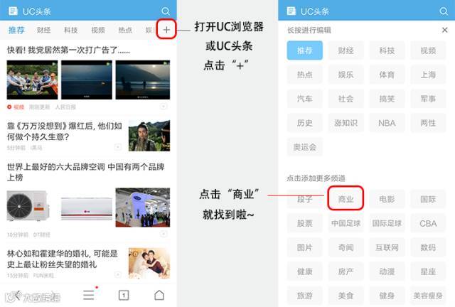Add the 动漫 channel

coord(387,271)
